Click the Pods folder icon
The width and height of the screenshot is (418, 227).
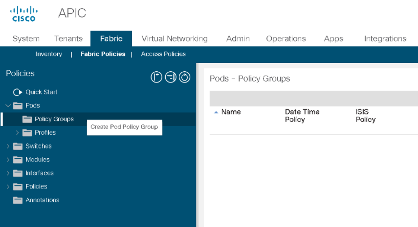18,106
